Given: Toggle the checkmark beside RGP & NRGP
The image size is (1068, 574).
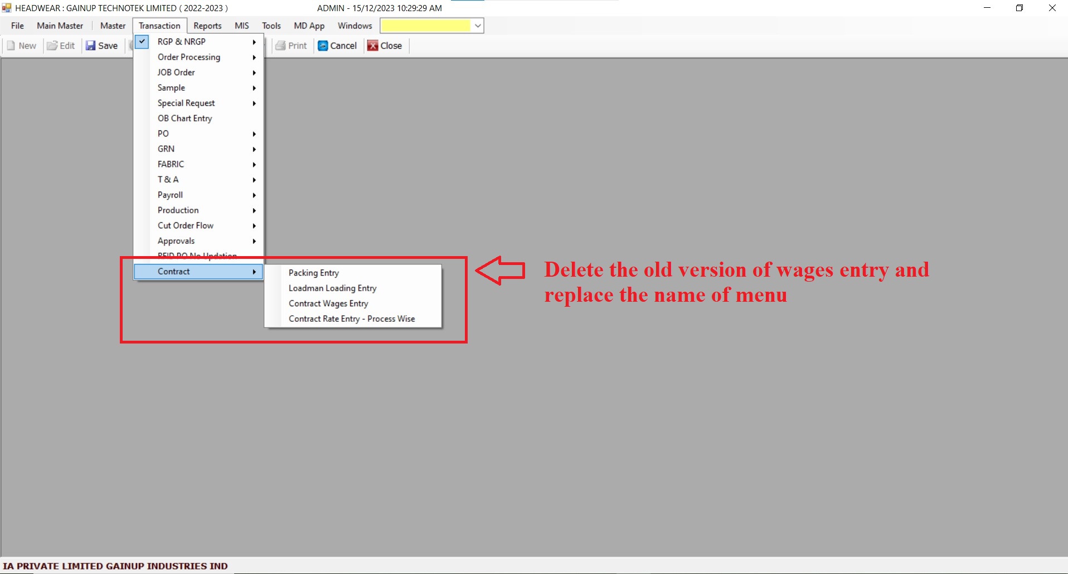Looking at the screenshot, I should [x=142, y=42].
